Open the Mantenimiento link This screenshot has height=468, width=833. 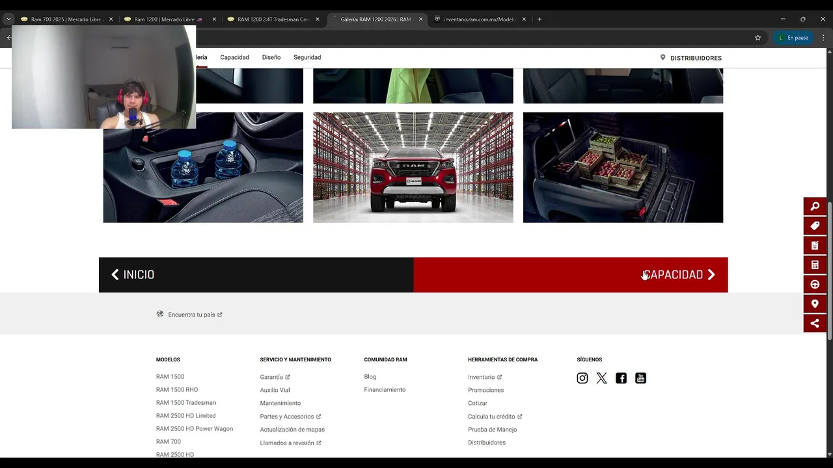pos(280,403)
